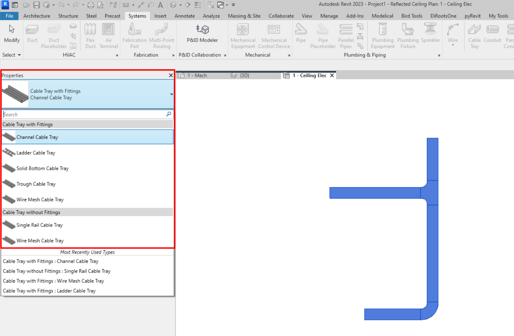The image size is (514, 336).
Task: Open the Mechanical panel dialog launcher
Action: click(x=289, y=55)
